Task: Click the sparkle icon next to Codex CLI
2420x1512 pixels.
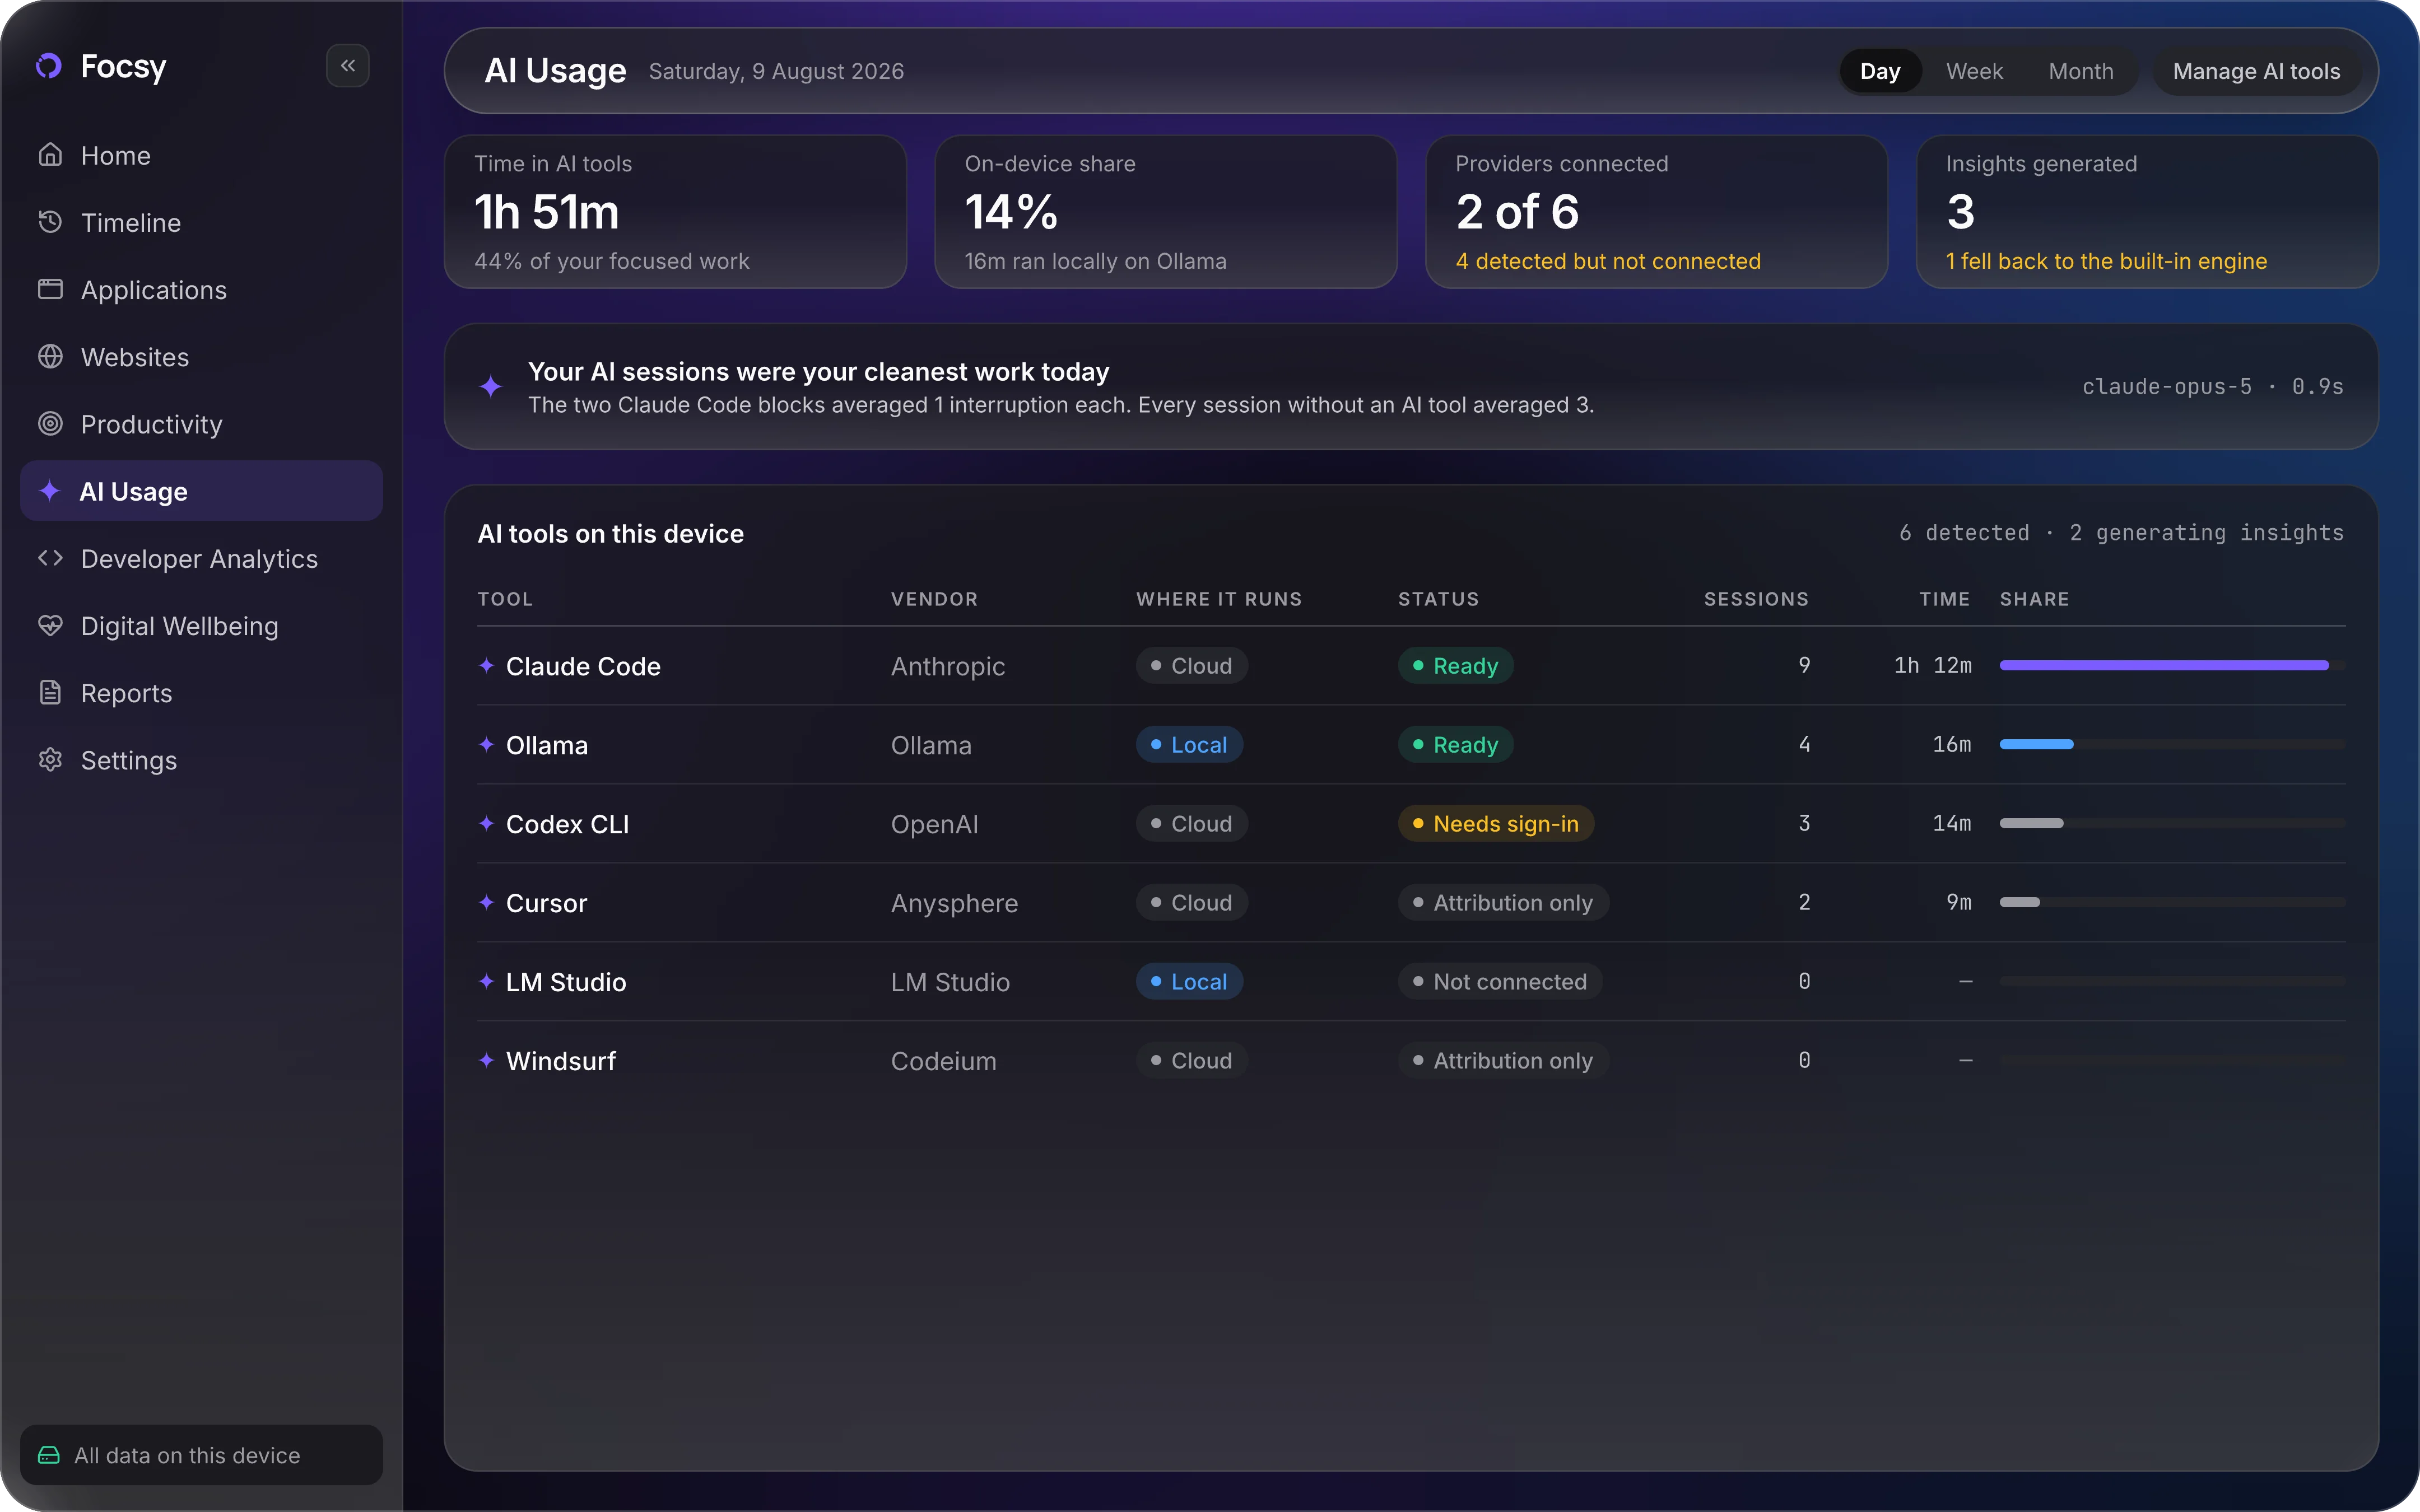Action: 486,823
